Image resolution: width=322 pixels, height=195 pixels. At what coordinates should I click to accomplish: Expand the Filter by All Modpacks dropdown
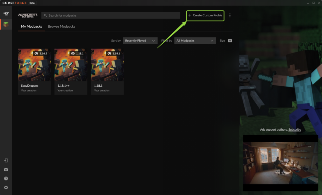[x=195, y=41]
